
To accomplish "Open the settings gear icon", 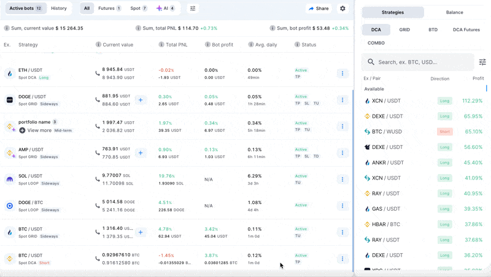I will [x=342, y=9].
